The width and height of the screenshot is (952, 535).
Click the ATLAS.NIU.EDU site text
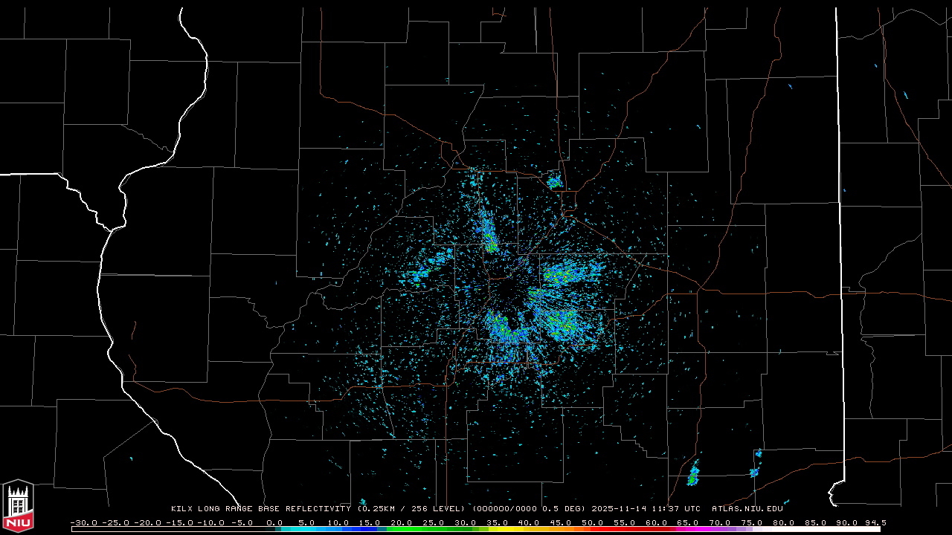747,509
